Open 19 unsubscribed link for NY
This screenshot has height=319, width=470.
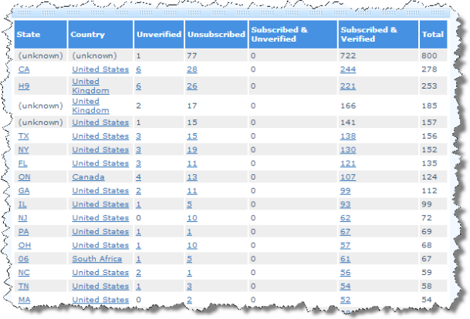coord(192,149)
